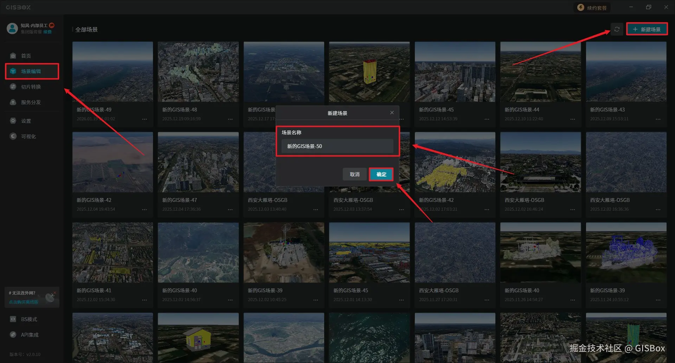Open the orange notification badge beside the username
Viewport: 675px width, 363px height.
[52, 25]
